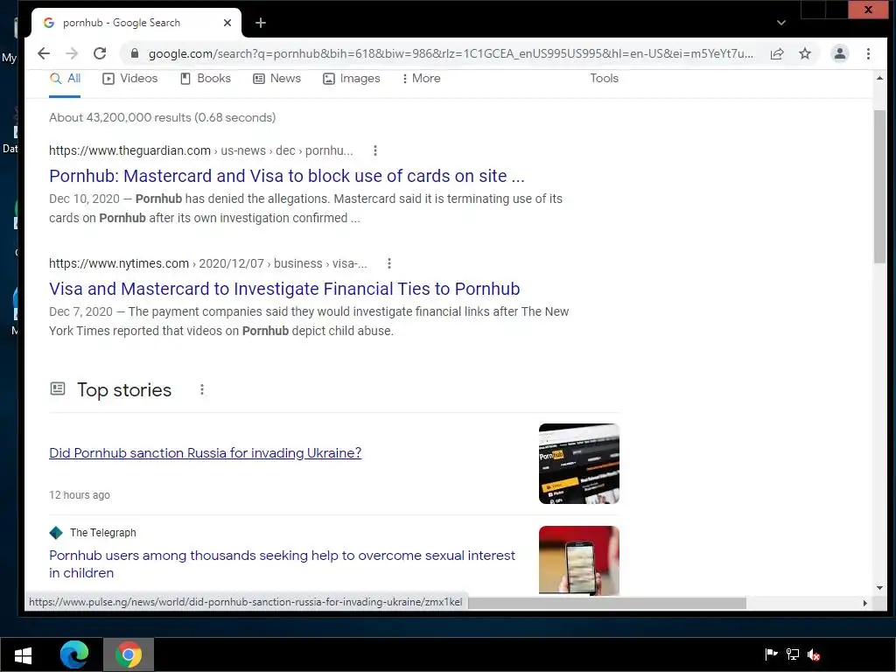Click horizontal scrollbar right arrow
Image resolution: width=896 pixels, height=672 pixels.
point(864,603)
